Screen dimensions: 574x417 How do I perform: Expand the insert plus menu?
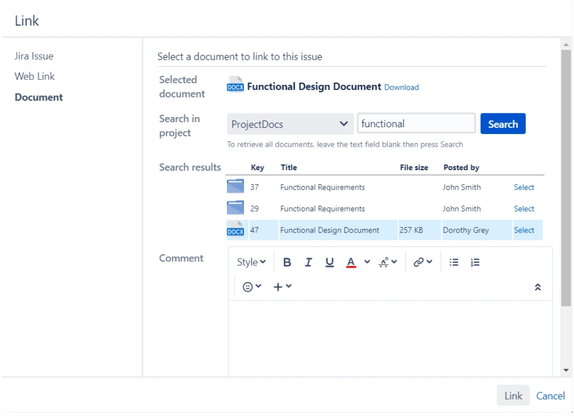[x=282, y=287]
